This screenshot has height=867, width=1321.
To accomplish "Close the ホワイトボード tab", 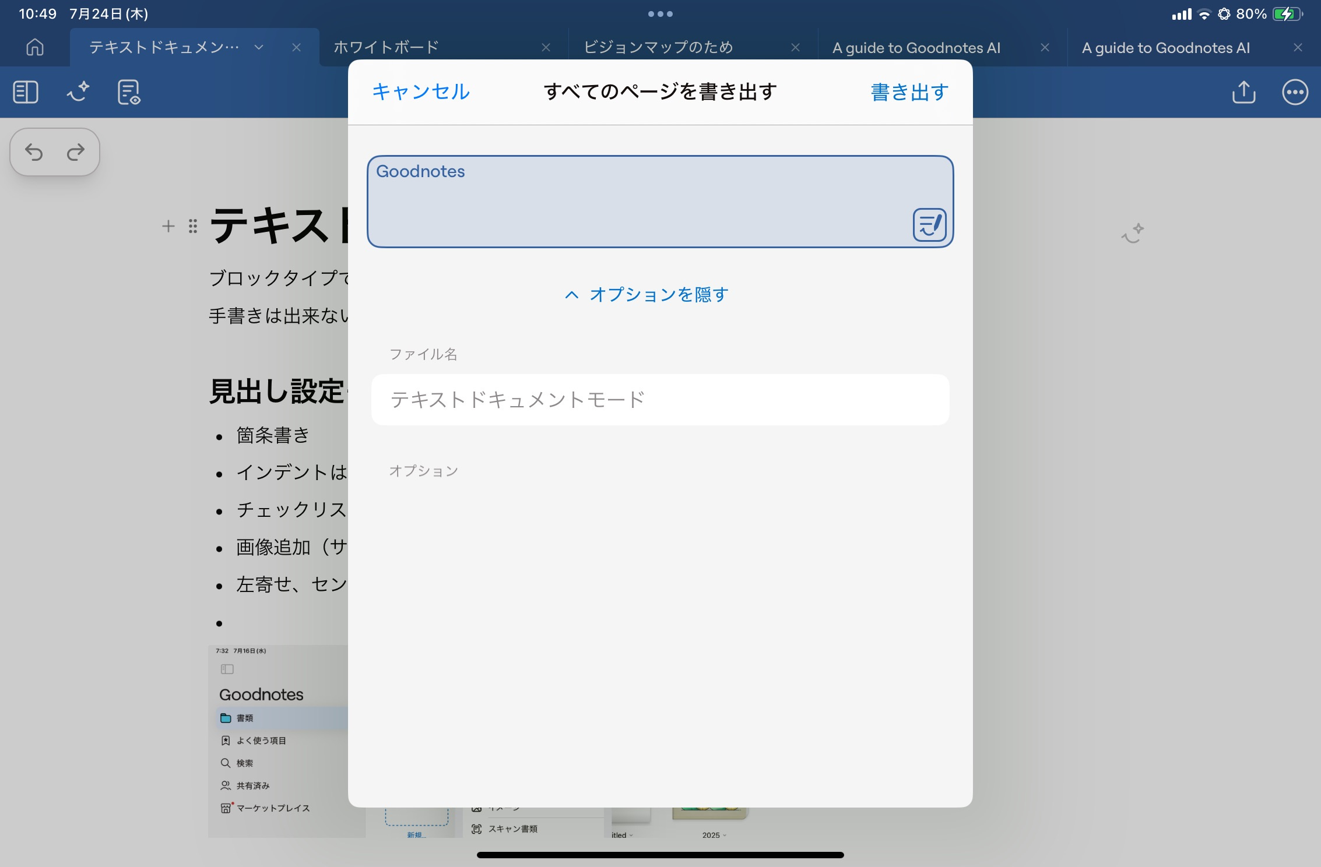I will click(546, 48).
